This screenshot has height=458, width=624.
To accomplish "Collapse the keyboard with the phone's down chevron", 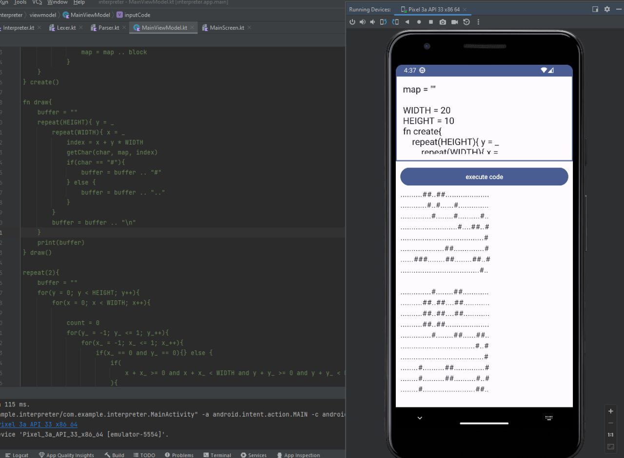I will (x=420, y=418).
